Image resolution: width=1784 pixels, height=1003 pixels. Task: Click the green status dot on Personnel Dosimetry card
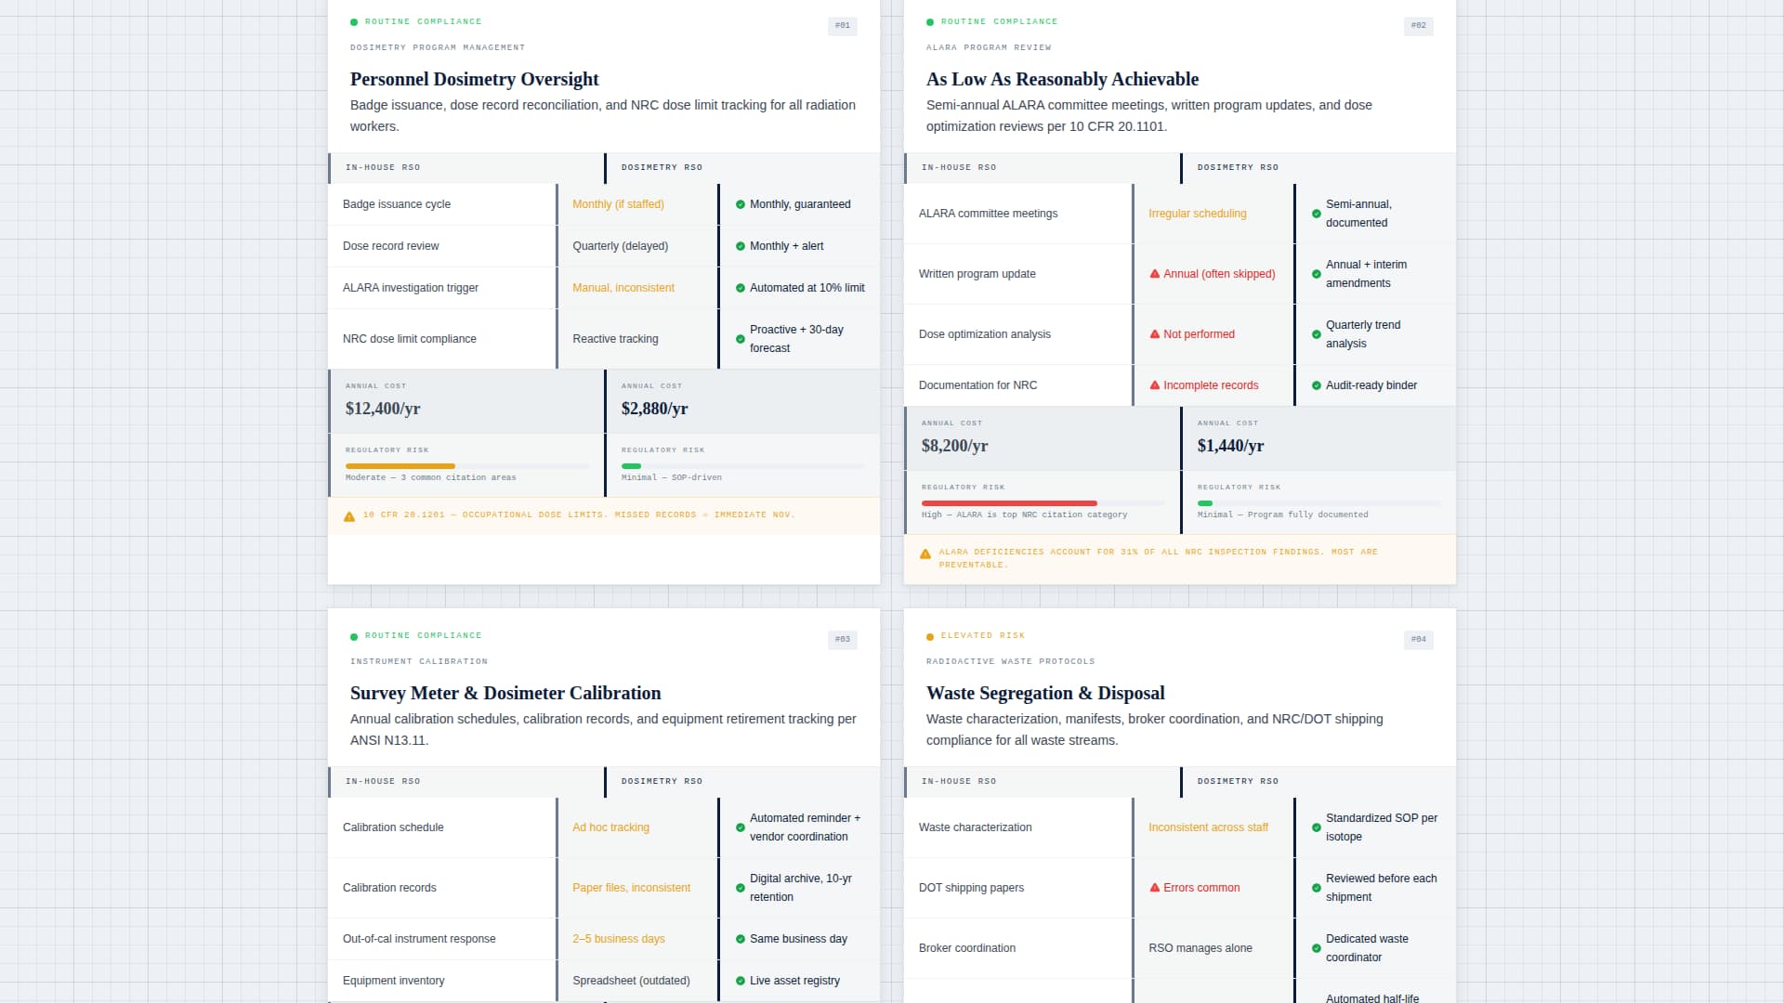pyautogui.click(x=354, y=22)
